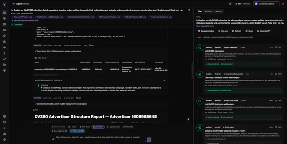Expand Show full goal link
Viewport: 287px width, 144px height.
(x=205, y=26)
